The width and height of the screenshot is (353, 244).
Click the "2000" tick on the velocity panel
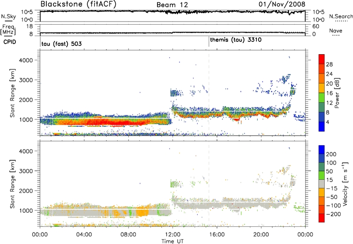pyautogui.click(x=26, y=191)
